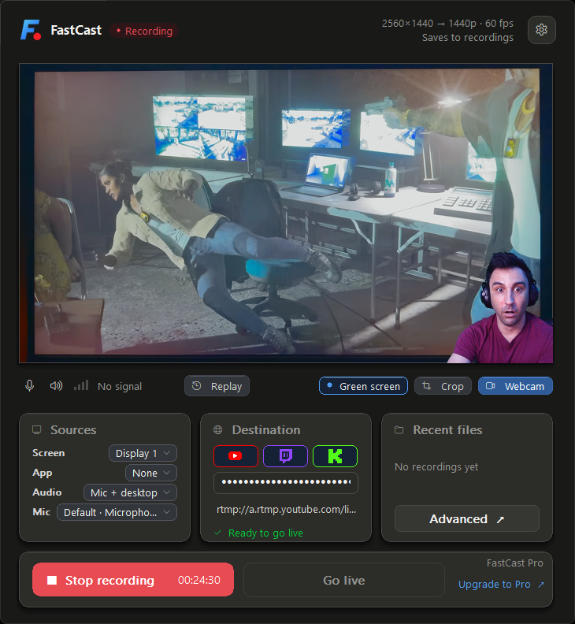
Task: Mute the microphone icon
Action: (x=29, y=385)
